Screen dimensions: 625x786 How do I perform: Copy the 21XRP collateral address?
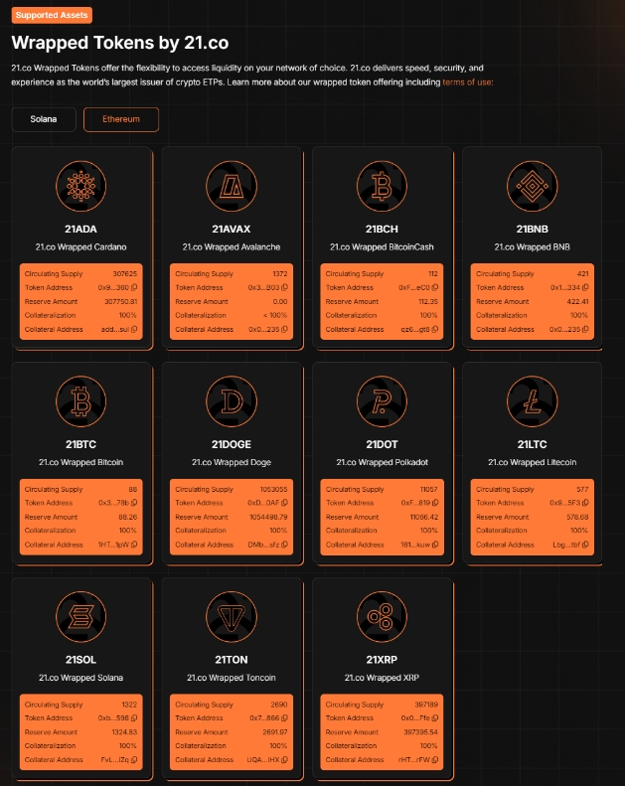point(435,760)
